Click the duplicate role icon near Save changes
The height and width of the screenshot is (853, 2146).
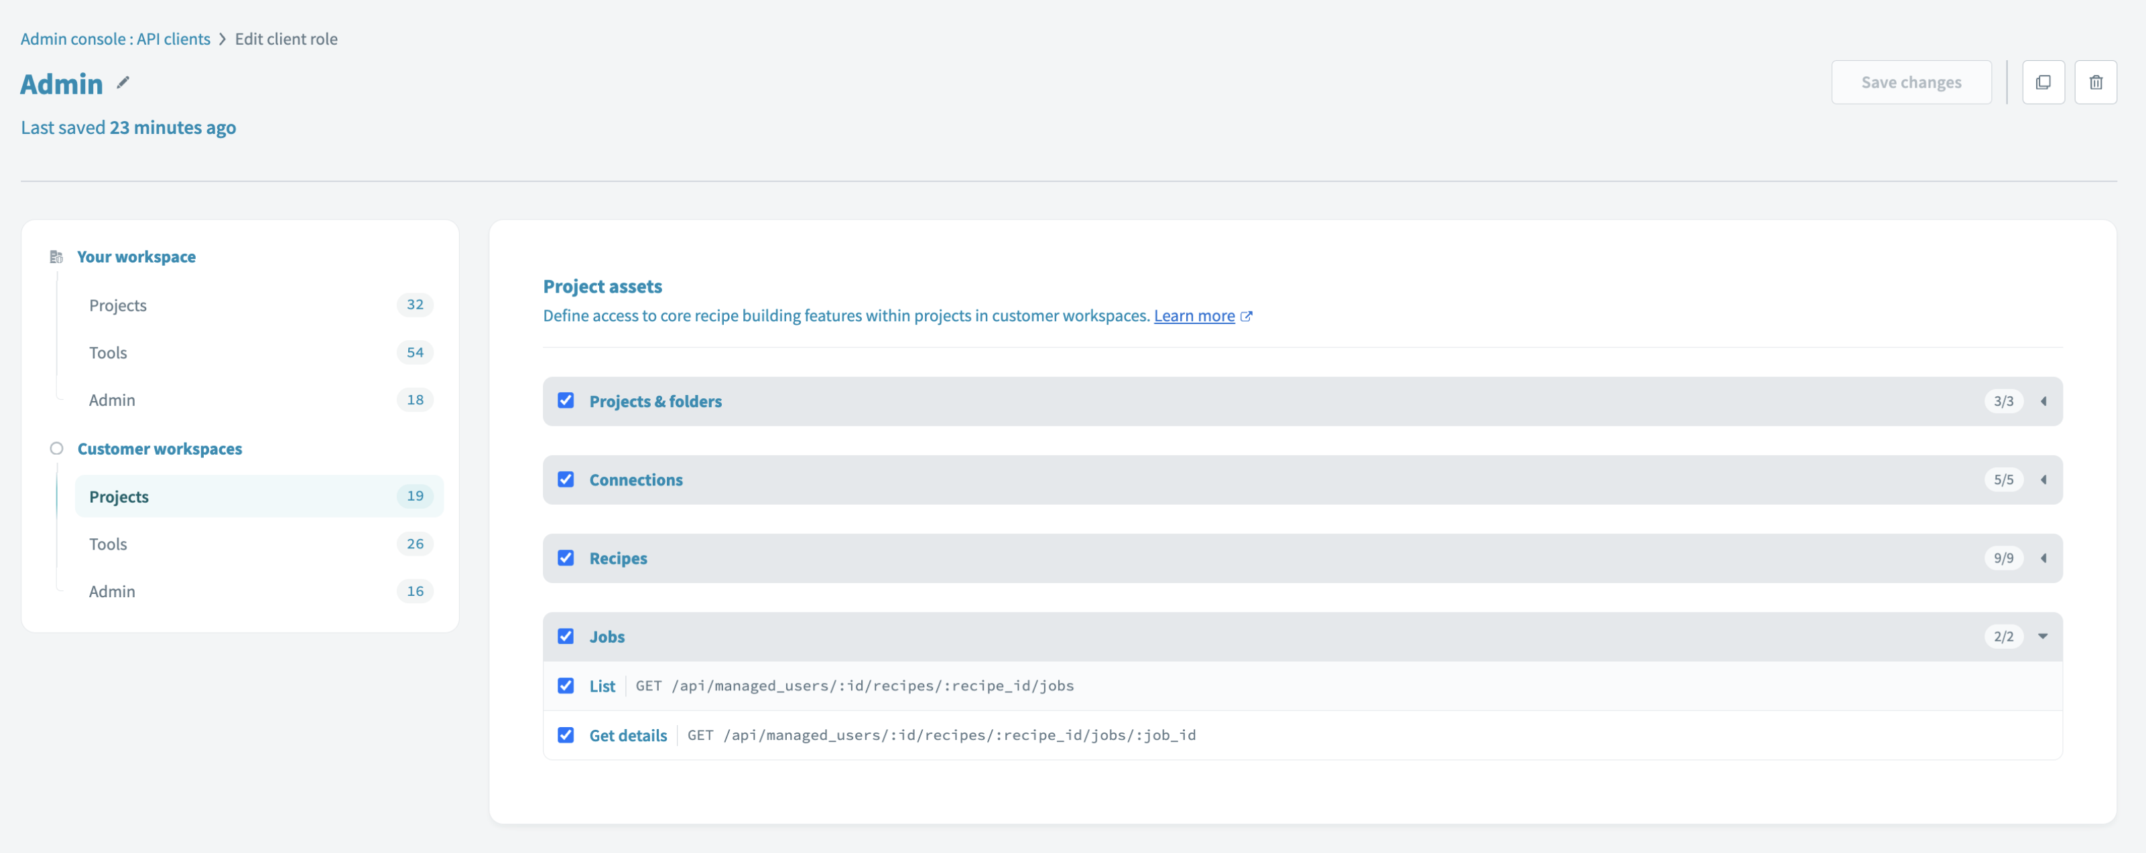click(x=2043, y=82)
